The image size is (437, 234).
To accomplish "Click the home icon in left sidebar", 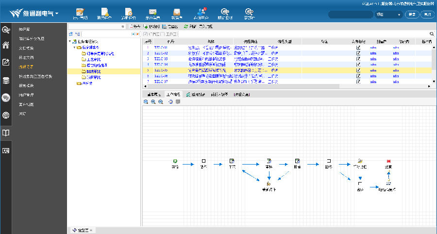I will tap(6, 46).
